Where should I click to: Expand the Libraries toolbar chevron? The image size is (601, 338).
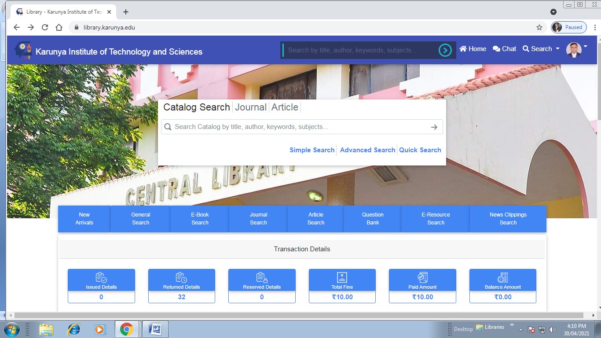point(512,325)
